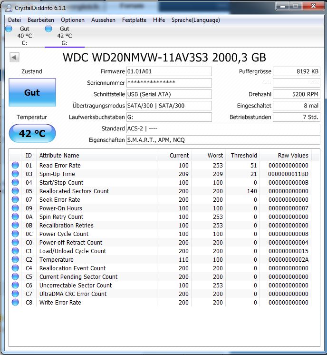
Task: Click status orb for Load/Unload Cycle Count
Action: point(15,251)
